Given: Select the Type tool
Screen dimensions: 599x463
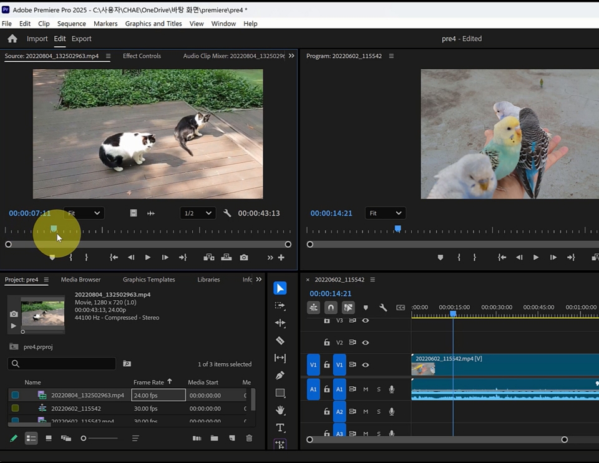Looking at the screenshot, I should click(x=280, y=427).
